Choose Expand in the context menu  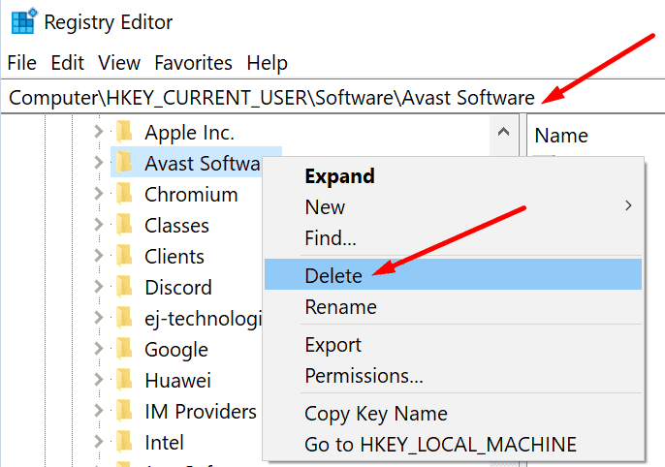453,176
